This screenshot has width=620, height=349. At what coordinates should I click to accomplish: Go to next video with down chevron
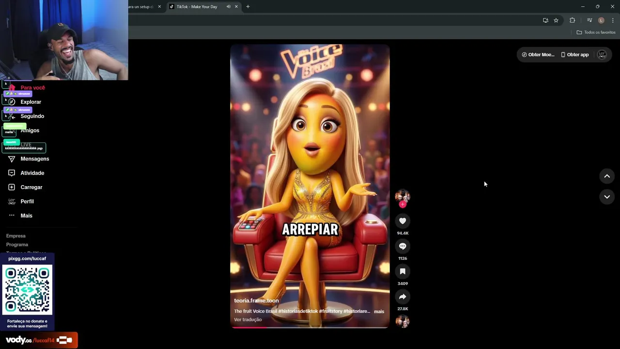point(607,197)
